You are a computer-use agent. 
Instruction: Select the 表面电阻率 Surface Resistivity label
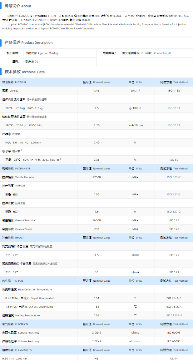coord(21,333)
